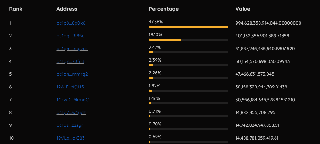Viewport: 320px width, 144px height.
Task: Open address bc1qm...myzcx
Action: (72, 49)
